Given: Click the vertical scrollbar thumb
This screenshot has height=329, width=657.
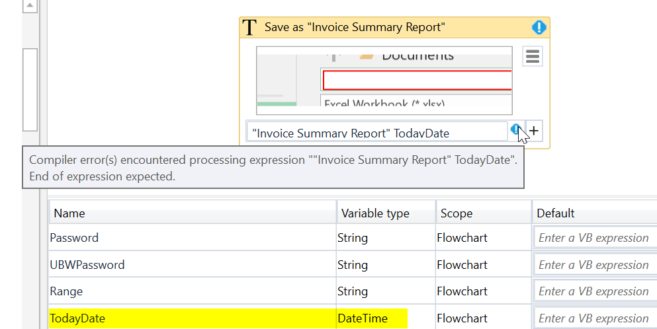Looking at the screenshot, I should coord(30,89).
